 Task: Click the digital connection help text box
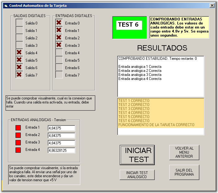point(50,103)
